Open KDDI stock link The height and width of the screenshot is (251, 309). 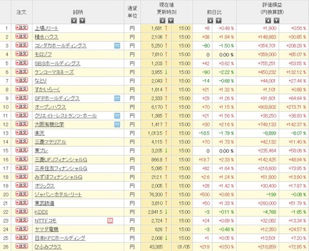coord(41,212)
